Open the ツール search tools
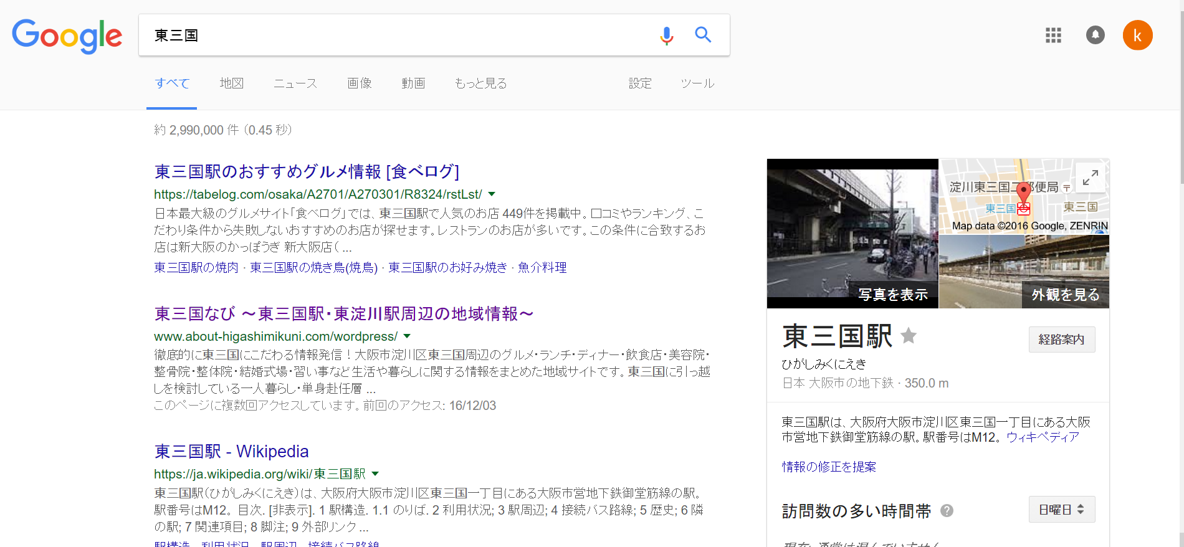 coord(697,83)
